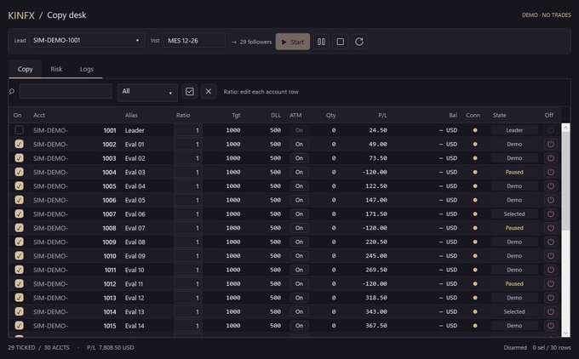579x359 pixels.
Task: Click the Alias column header
Action: coord(131,115)
